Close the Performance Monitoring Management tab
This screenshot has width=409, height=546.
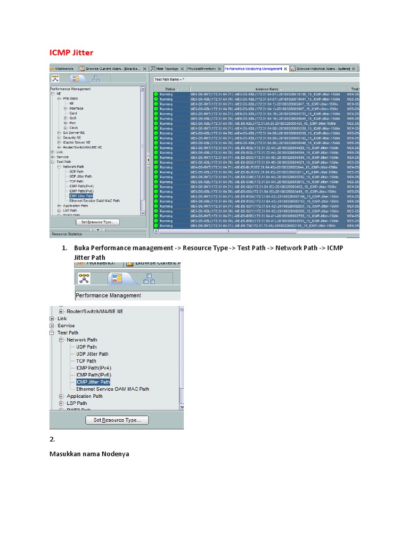tap(285, 69)
